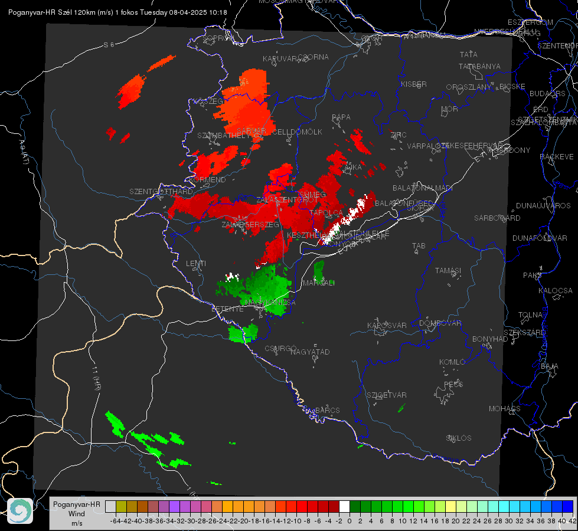Select the KALOCSA label
Viewport: 578px width, 531px height.
pyautogui.click(x=556, y=291)
